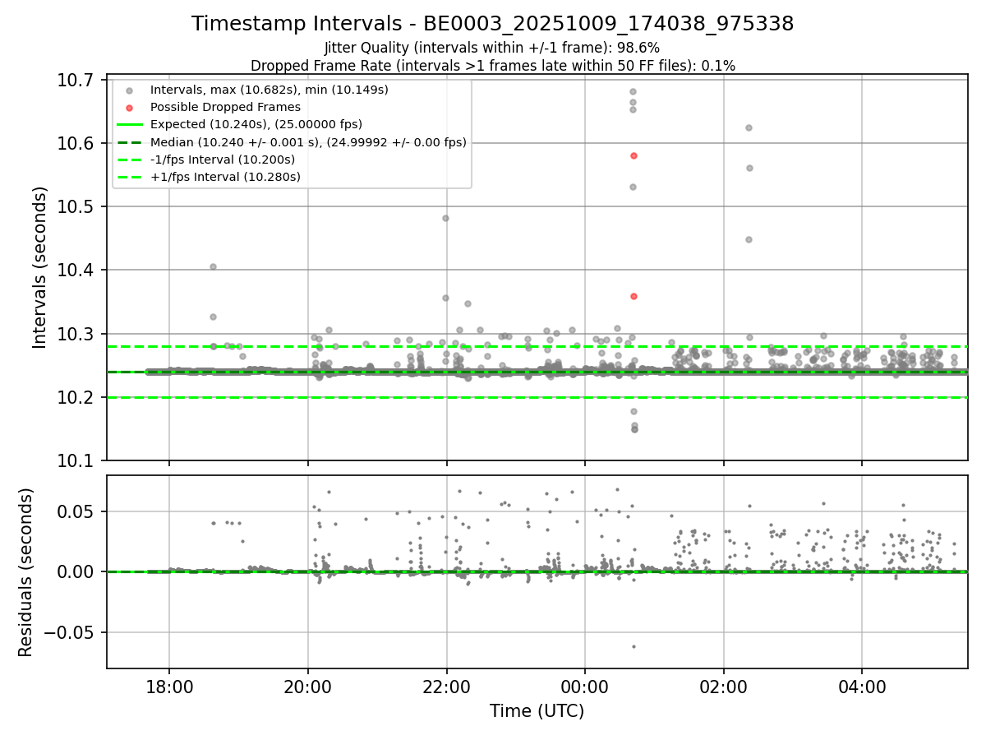The height and width of the screenshot is (740, 986).
Task: Click the 'Jitter Quality' 98.6% subtitle line
Action: [492, 48]
